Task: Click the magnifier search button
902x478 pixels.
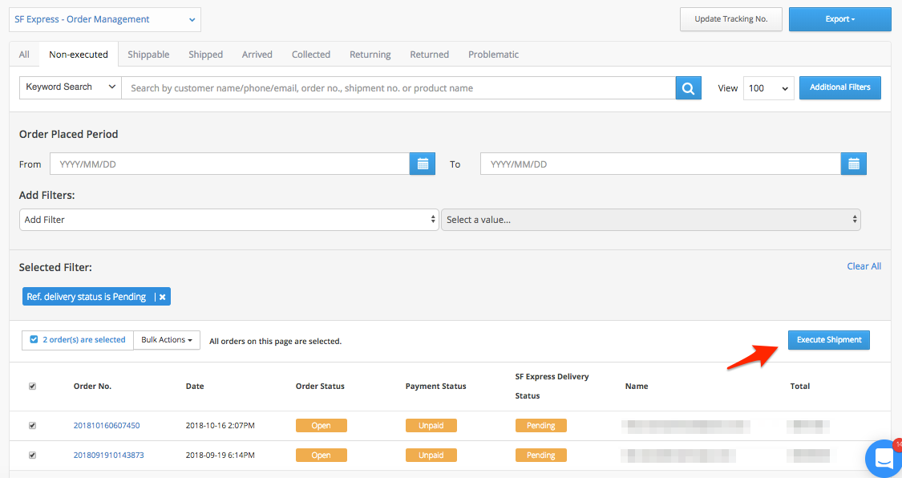Action: click(688, 88)
